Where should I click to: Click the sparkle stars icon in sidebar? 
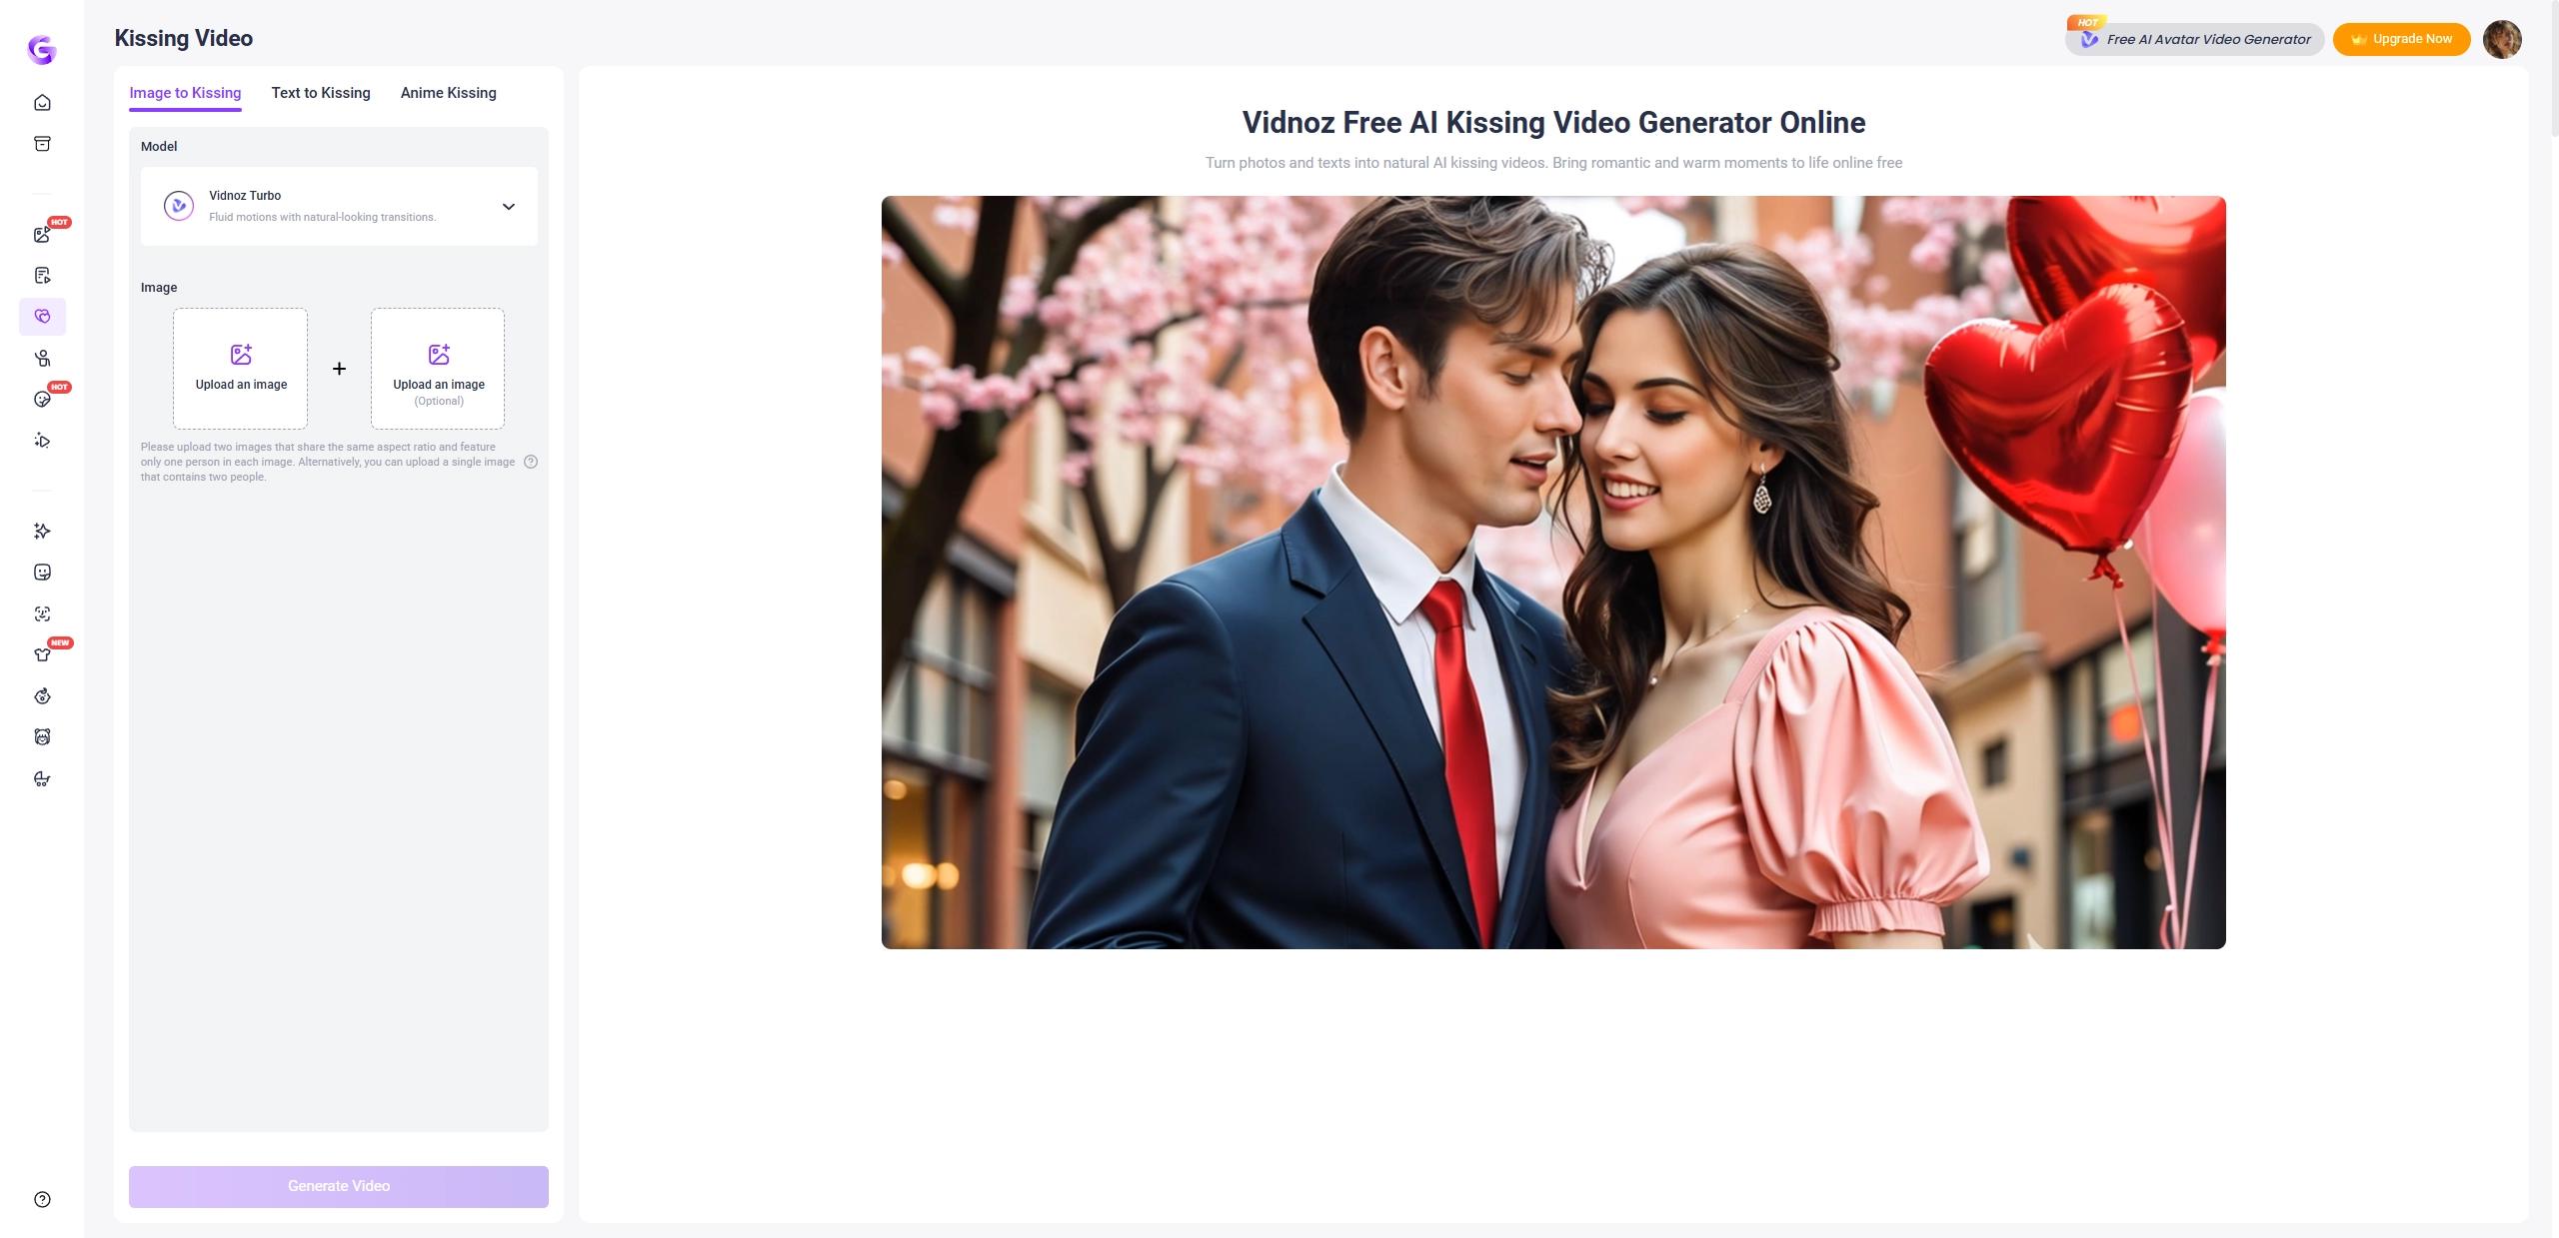[42, 531]
